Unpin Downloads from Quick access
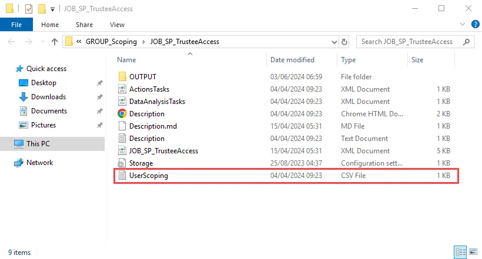Screen dimensions: 482x259 tap(99, 97)
